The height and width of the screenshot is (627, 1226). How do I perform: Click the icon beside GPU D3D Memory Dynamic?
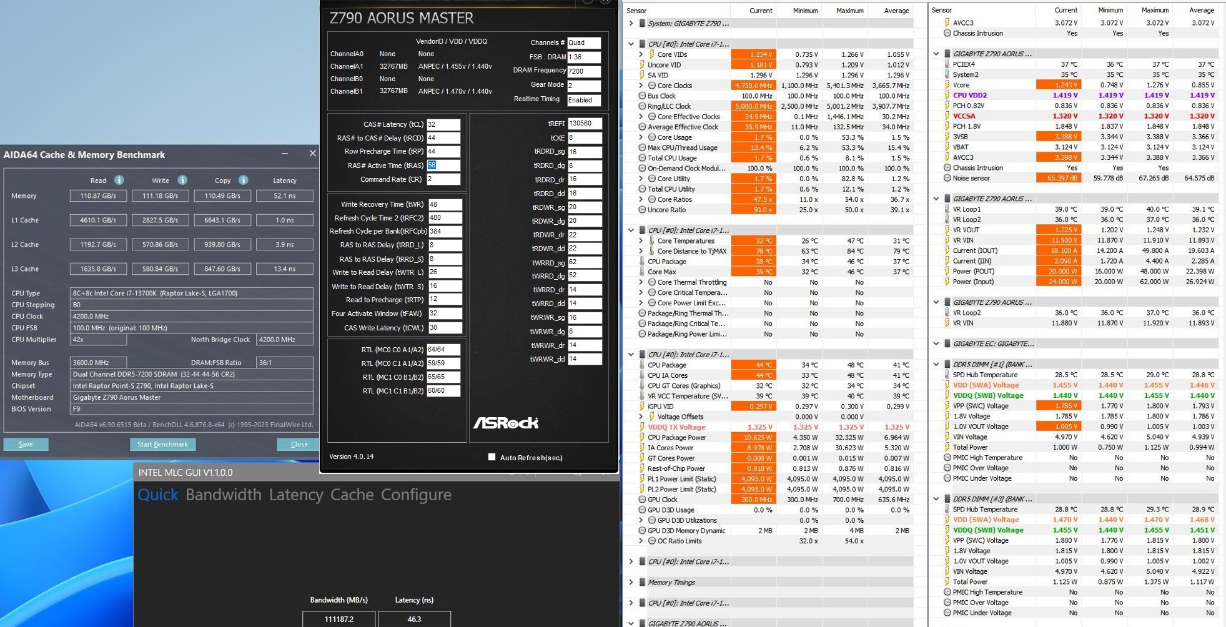click(641, 530)
